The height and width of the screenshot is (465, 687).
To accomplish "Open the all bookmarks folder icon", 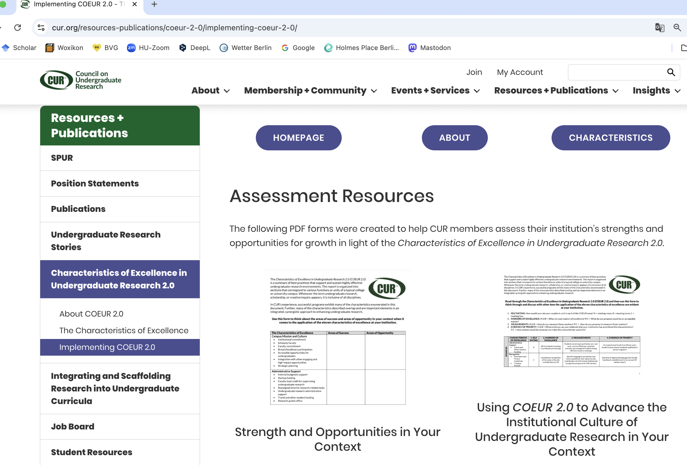I will (683, 48).
